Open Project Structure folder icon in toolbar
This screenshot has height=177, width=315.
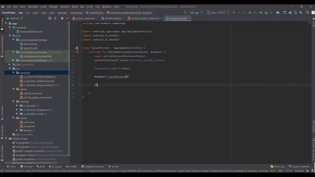[x=278, y=13]
